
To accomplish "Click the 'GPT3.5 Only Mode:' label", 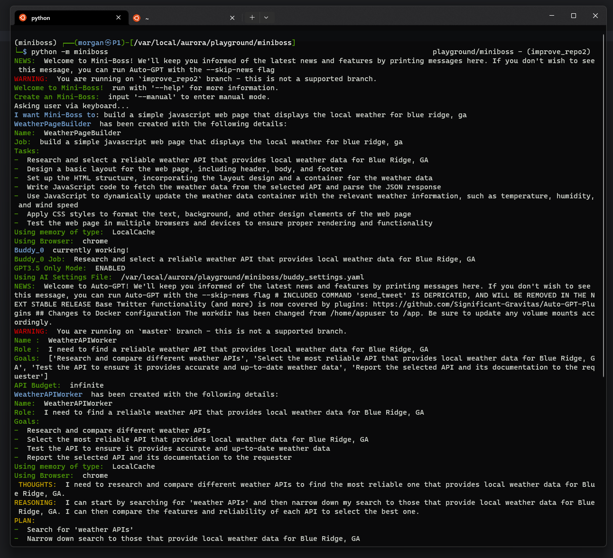I will coord(50,268).
